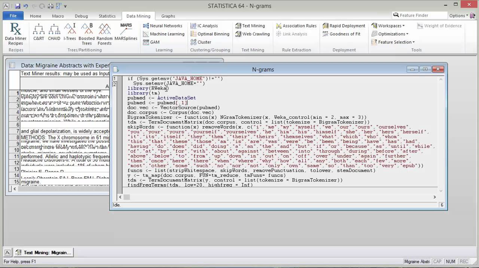Open the CHAID analysis tool
The width and height of the screenshot is (479, 268).
[54, 32]
